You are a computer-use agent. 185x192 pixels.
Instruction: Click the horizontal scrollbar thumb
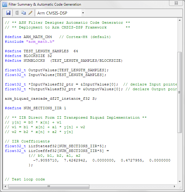[49, 186]
